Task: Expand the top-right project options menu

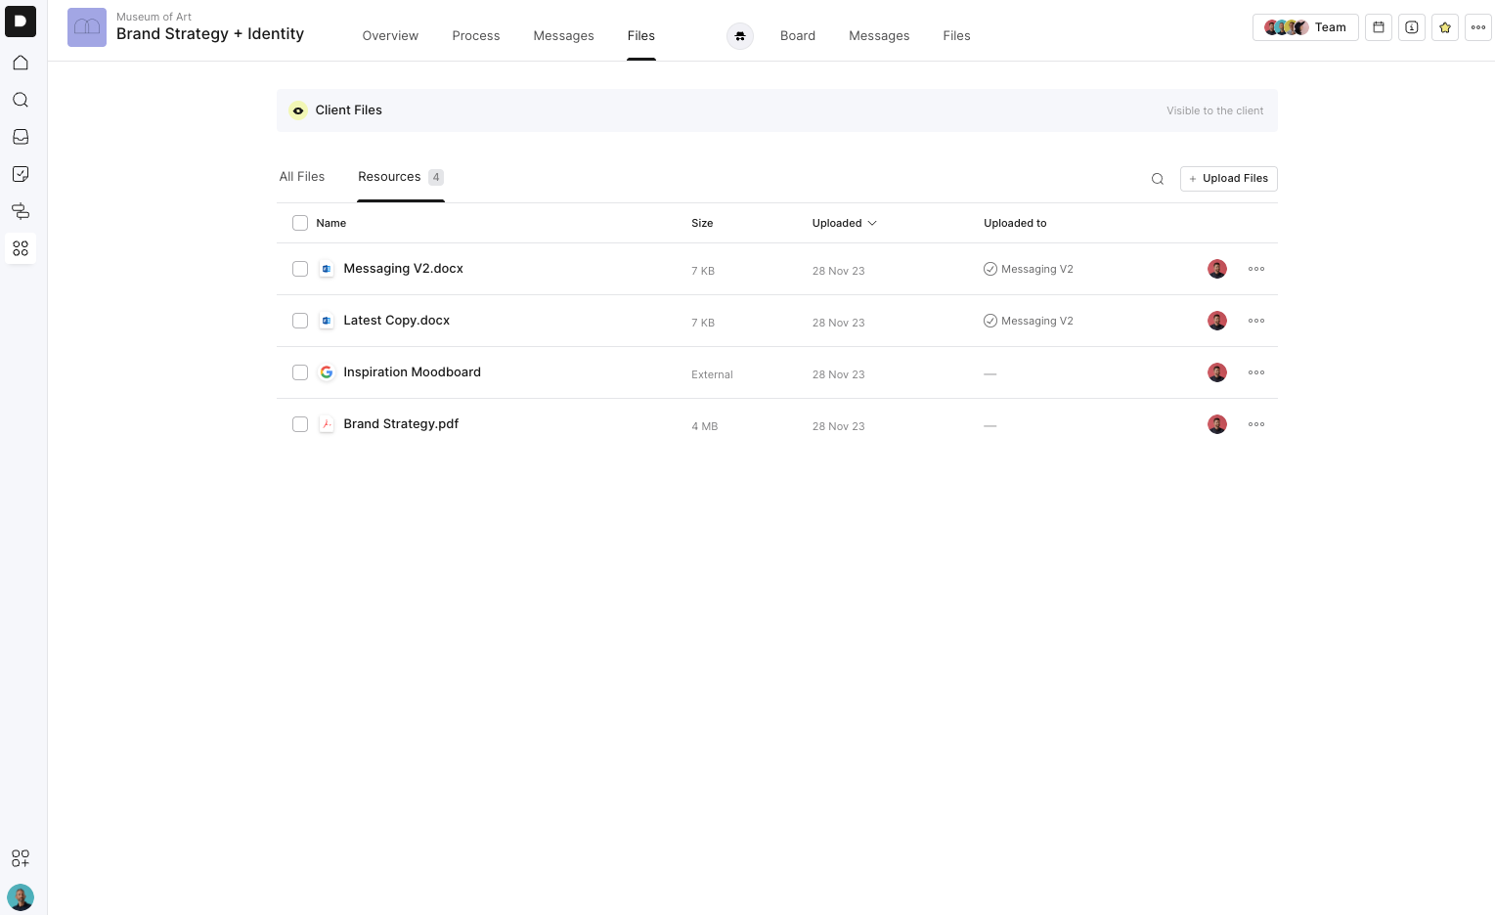Action: tap(1478, 27)
